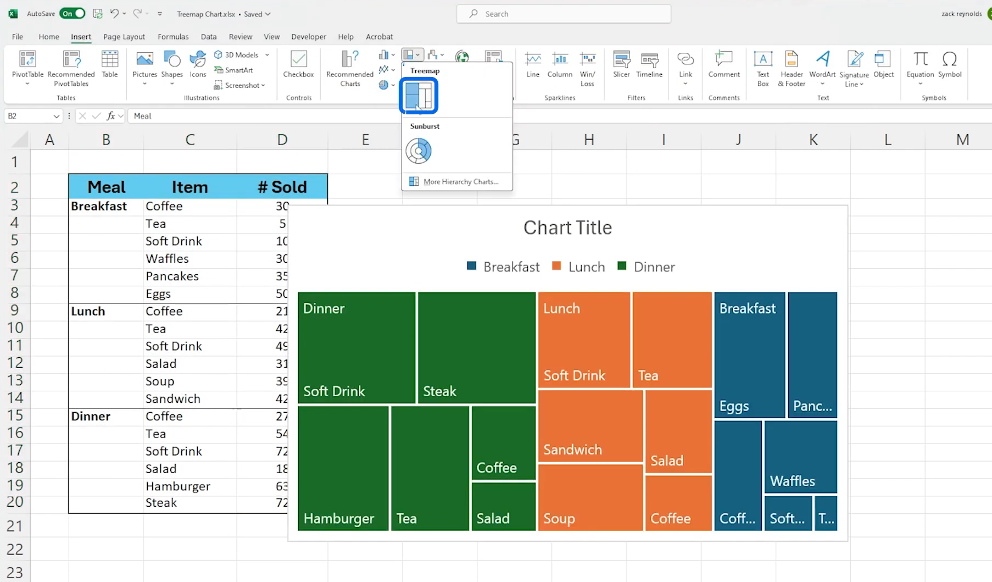
Task: Open Recommended PivotTables
Action: point(71,68)
